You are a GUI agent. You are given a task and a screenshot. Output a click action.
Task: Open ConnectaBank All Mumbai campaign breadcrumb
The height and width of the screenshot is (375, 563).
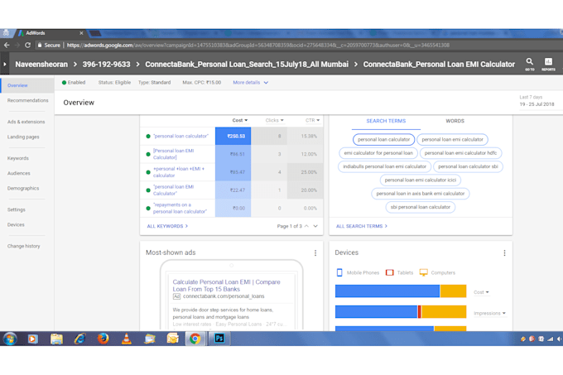(247, 65)
